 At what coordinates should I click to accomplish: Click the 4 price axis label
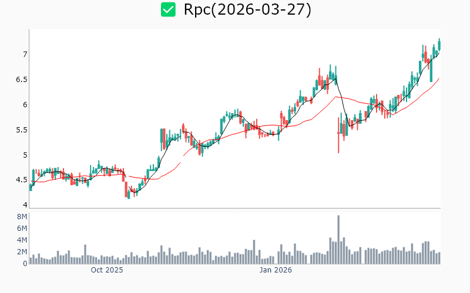[24, 205]
